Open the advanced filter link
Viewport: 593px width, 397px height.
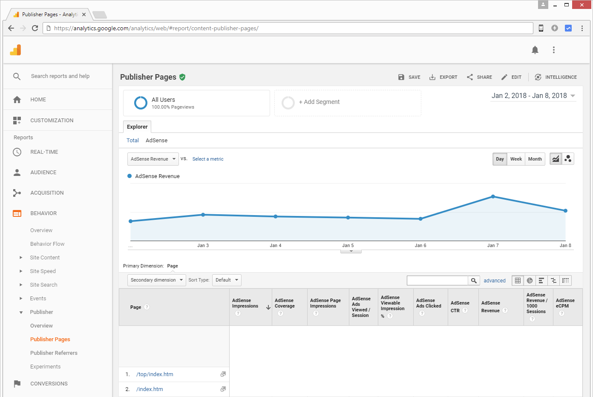pyautogui.click(x=495, y=281)
